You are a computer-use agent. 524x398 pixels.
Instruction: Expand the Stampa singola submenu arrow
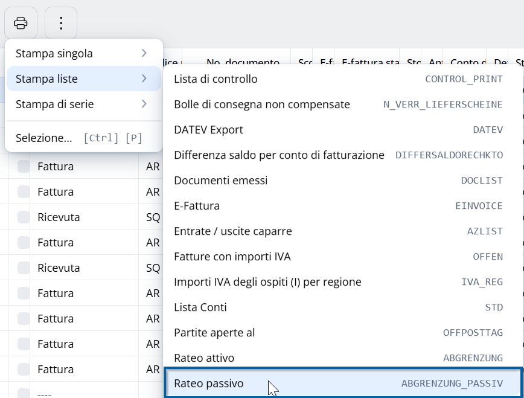pyautogui.click(x=144, y=53)
